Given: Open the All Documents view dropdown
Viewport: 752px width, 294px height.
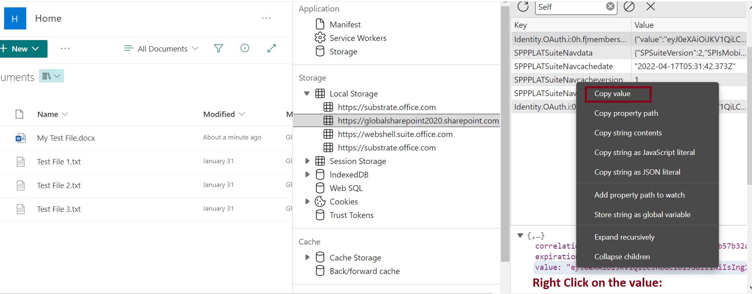Looking at the screenshot, I should 161,49.
